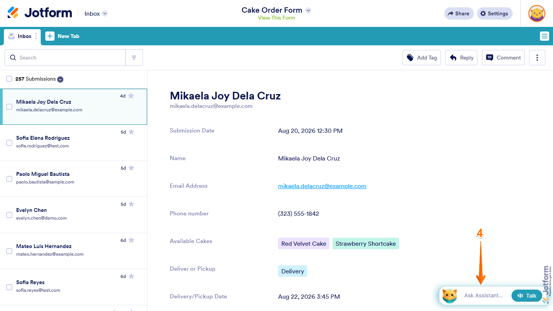Click the mikaela.delacruz@example.com email link
Screen dimensions: 553x311
tap(322, 186)
